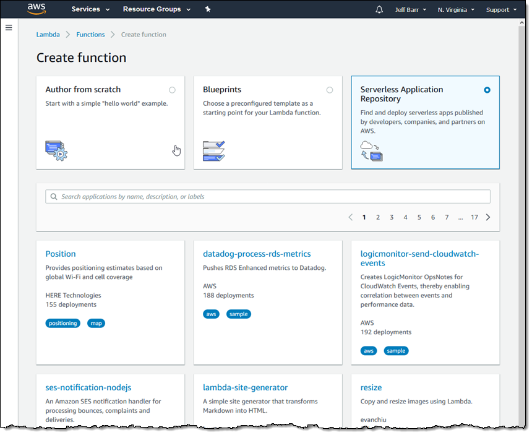532x435 pixels.
Task: Open the datadog-process-rds-metrics application
Action: pyautogui.click(x=257, y=254)
